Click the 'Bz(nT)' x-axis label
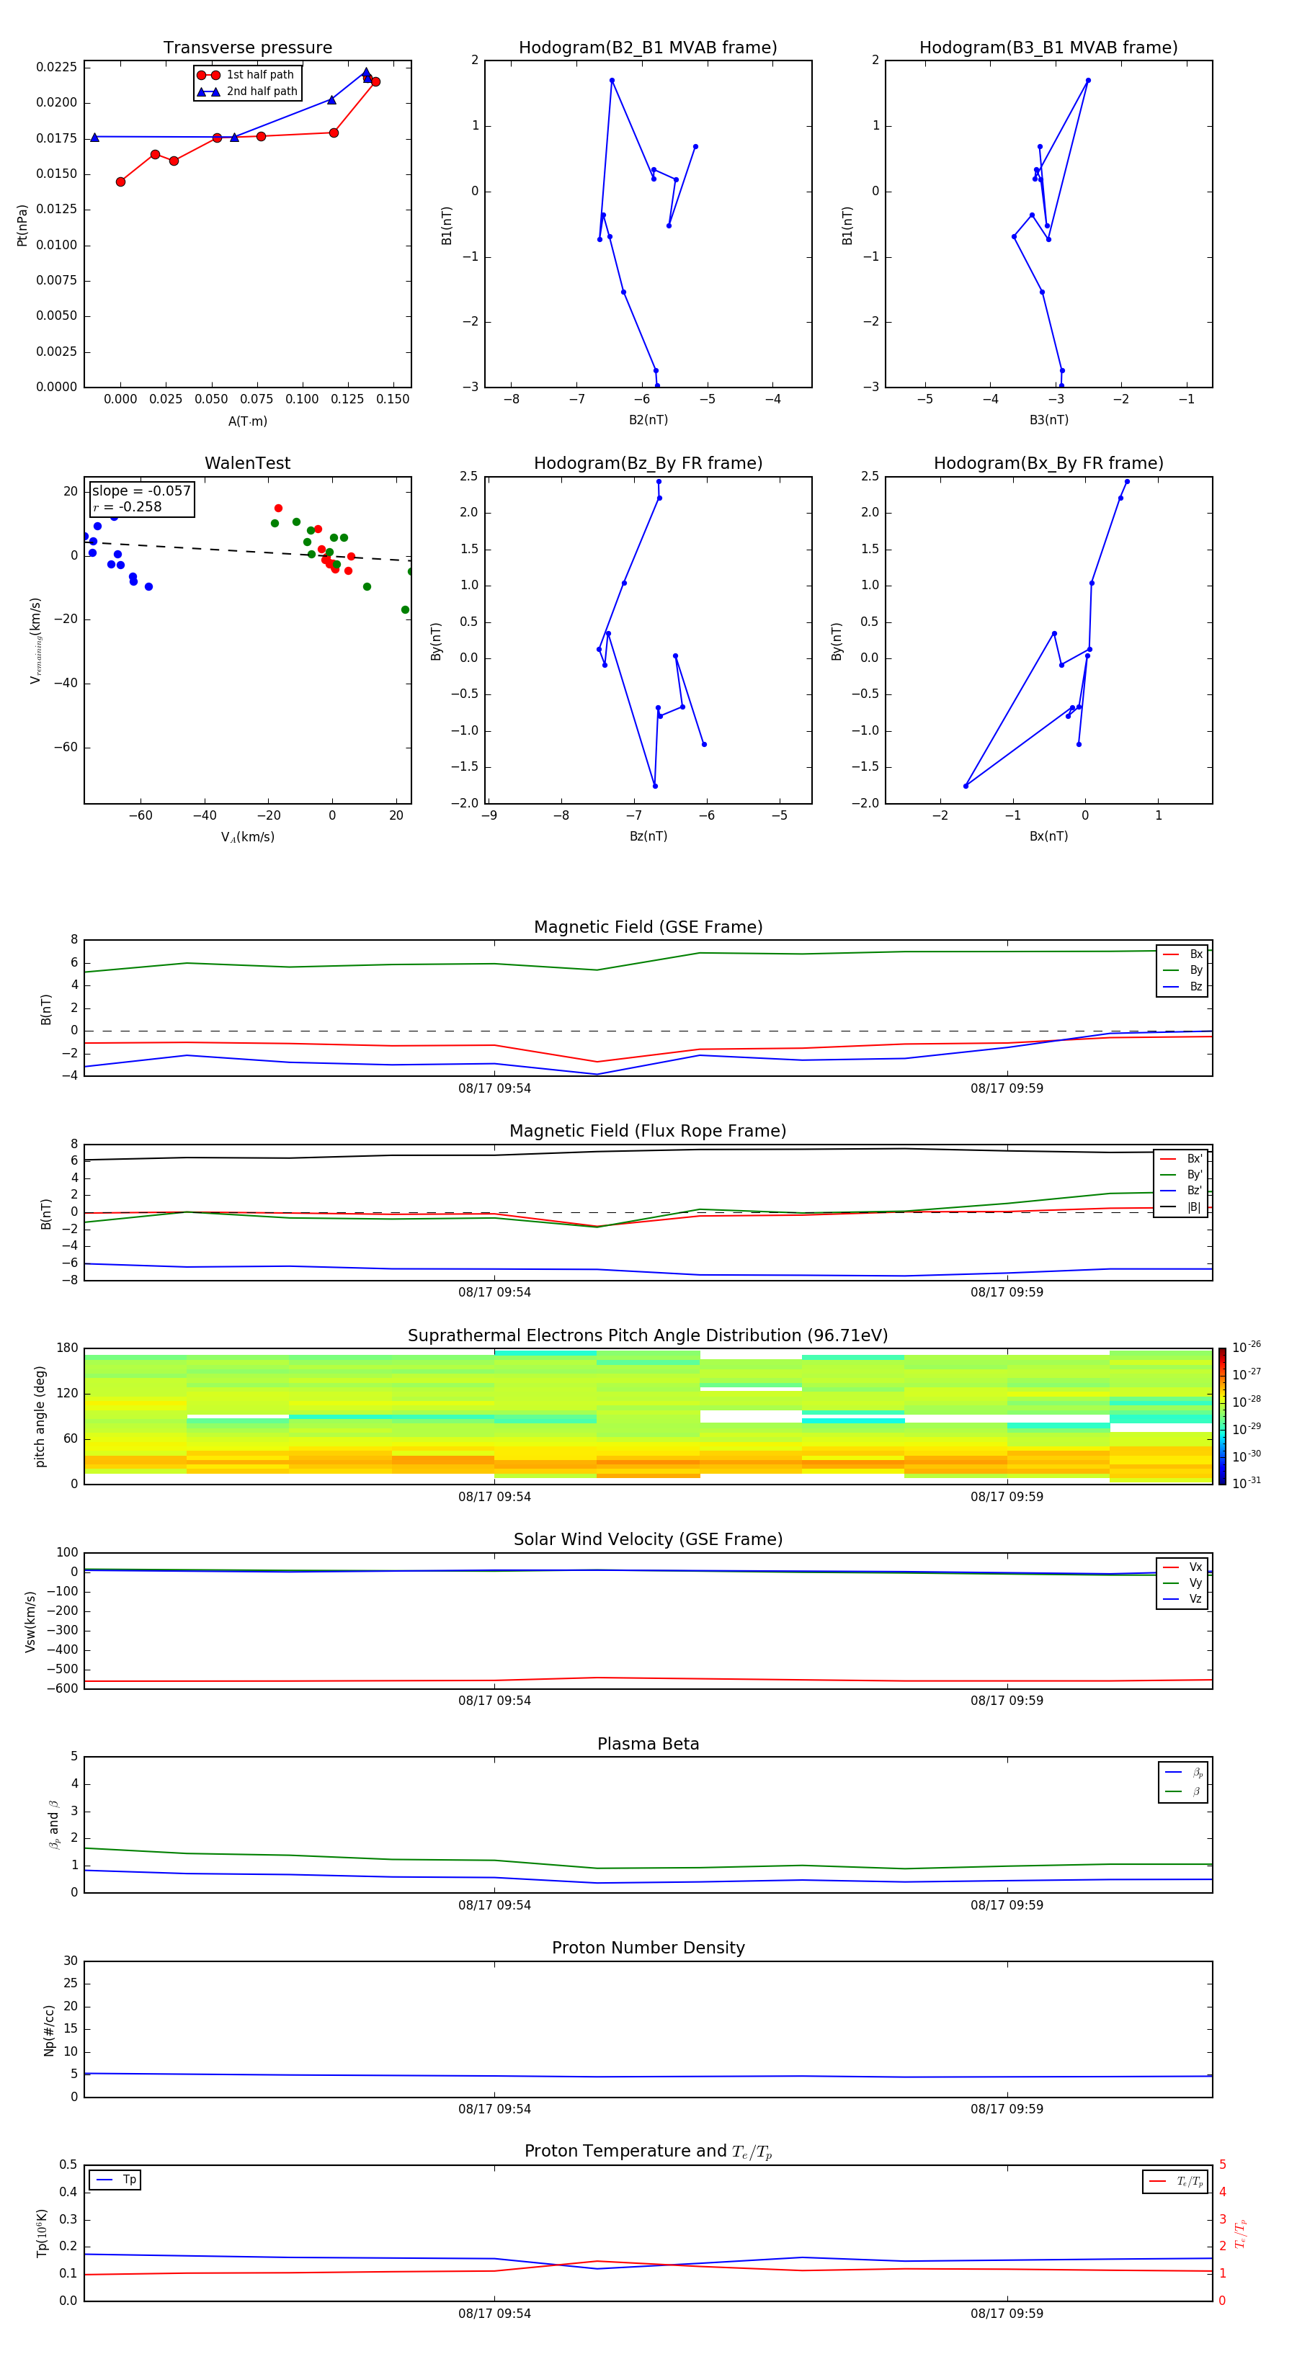 (x=648, y=836)
